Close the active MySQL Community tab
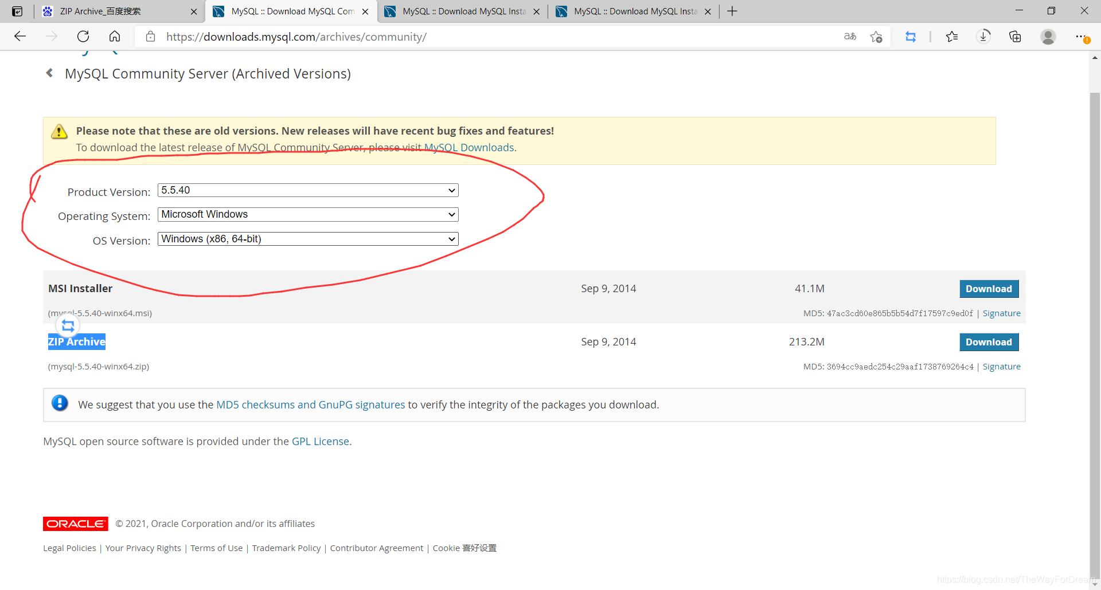 pos(365,11)
